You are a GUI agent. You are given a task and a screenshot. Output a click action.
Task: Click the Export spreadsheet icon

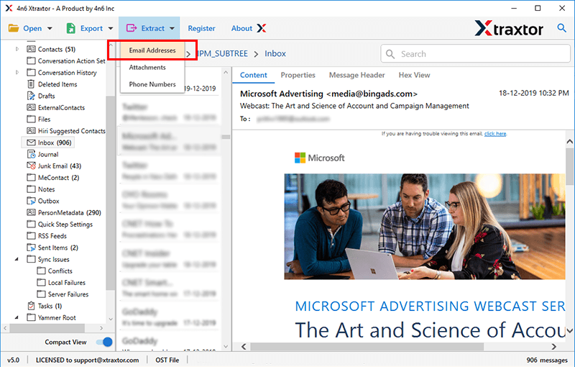pyautogui.click(x=70, y=28)
